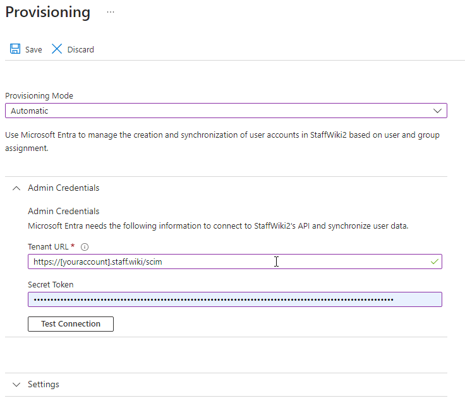Click the down arrow of Provisioning Mode
Viewport: 465px width, 415px height.
point(438,111)
